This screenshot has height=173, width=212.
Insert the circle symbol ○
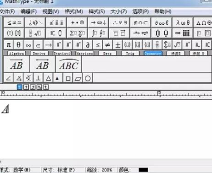coord(88,78)
